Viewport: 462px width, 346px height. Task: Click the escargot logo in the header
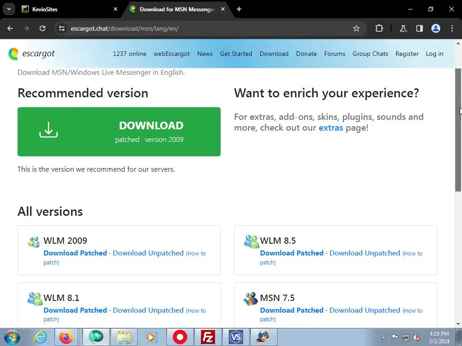click(x=32, y=54)
